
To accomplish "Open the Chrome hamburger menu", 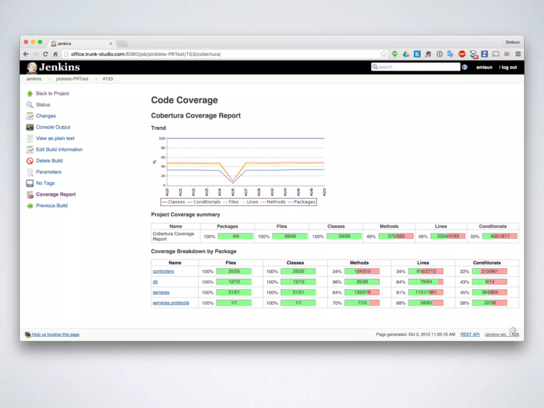I will pyautogui.click(x=518, y=54).
